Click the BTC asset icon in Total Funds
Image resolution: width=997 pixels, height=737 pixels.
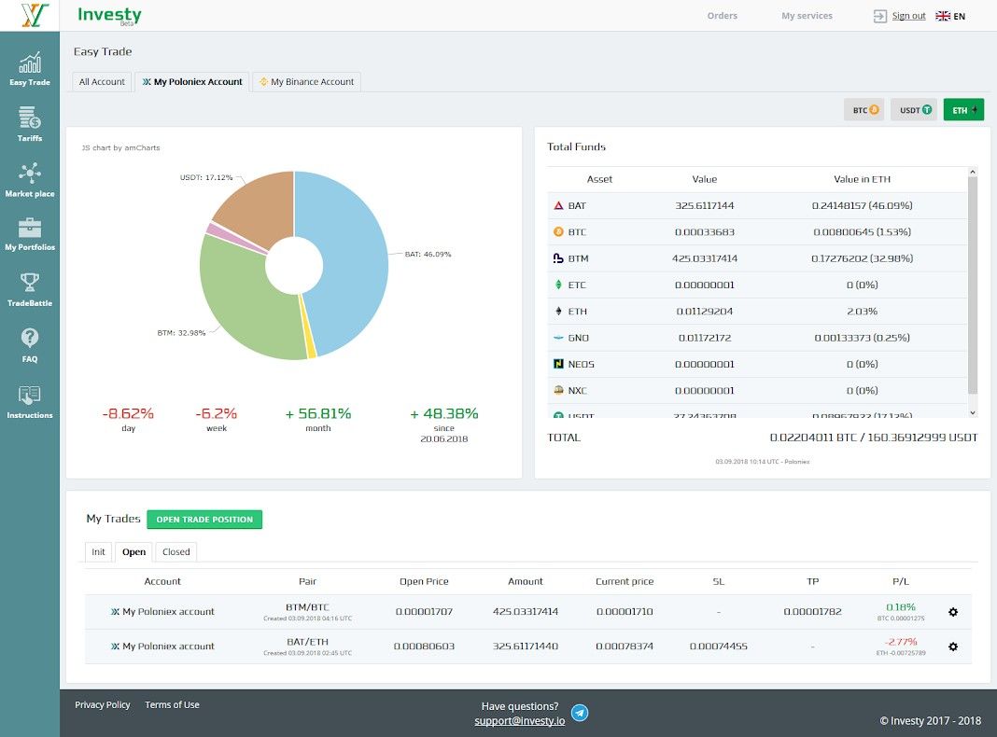pyautogui.click(x=558, y=232)
